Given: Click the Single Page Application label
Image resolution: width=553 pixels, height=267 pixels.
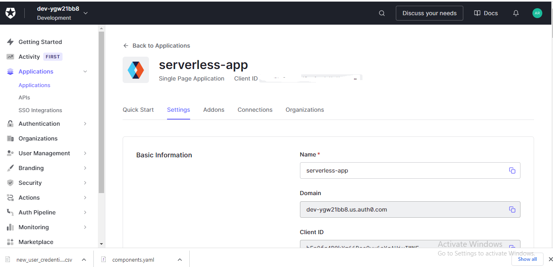Looking at the screenshot, I should tap(192, 78).
